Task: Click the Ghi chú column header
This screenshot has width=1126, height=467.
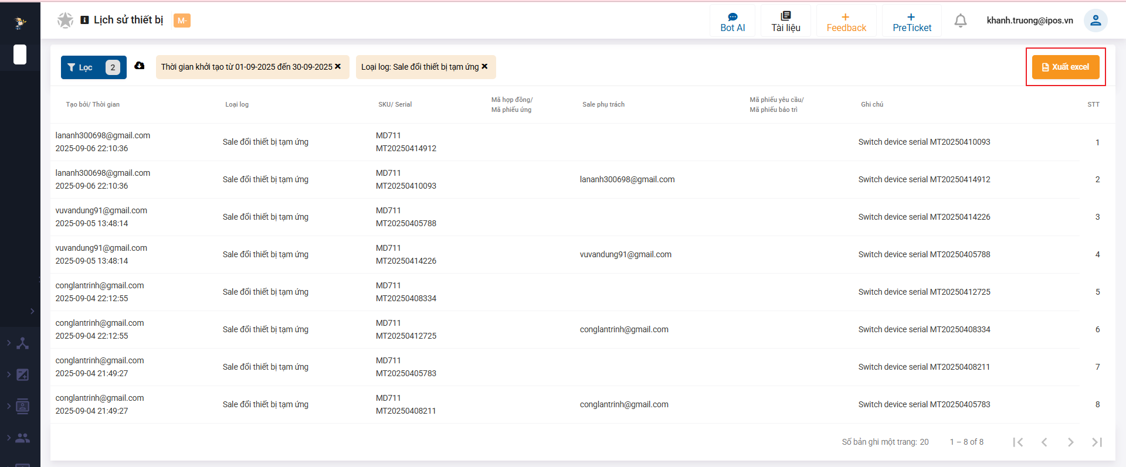Action: (872, 104)
